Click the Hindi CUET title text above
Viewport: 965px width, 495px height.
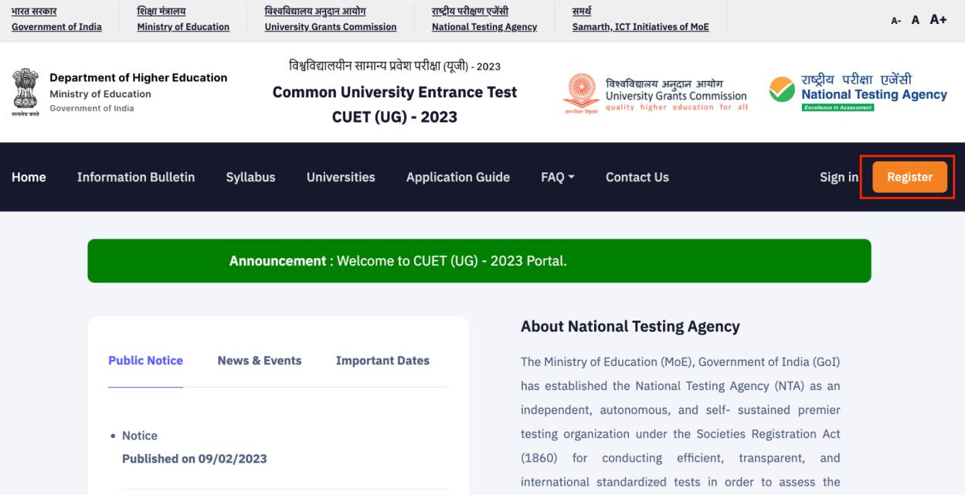[x=395, y=65]
